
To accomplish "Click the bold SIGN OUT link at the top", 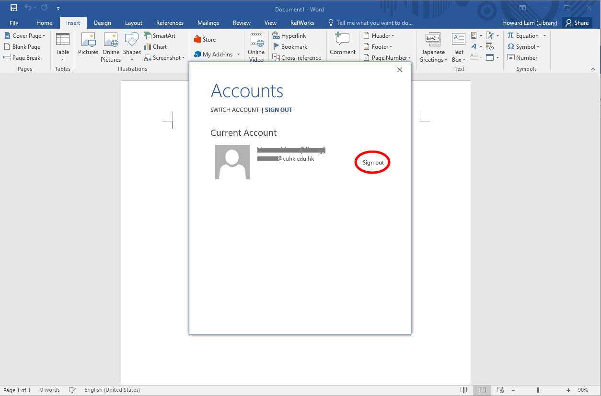I will tap(278, 110).
